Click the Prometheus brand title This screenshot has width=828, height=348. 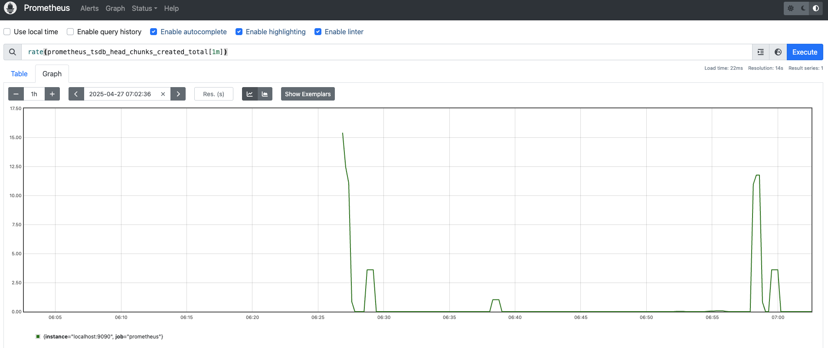tap(47, 8)
